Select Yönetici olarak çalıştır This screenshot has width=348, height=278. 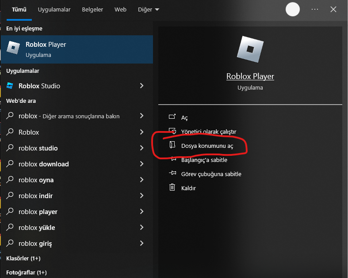(209, 131)
